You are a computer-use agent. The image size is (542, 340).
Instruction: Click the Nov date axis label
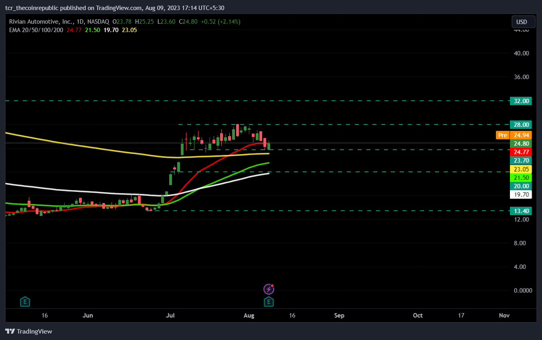[x=504, y=316]
